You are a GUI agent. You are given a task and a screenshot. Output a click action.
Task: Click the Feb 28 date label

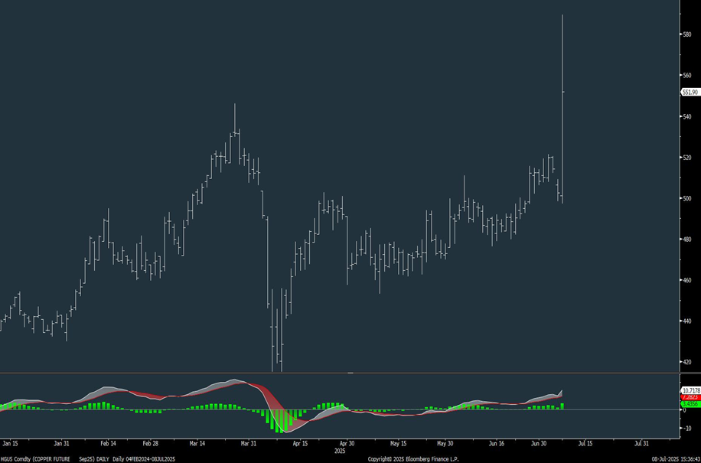[x=150, y=444]
